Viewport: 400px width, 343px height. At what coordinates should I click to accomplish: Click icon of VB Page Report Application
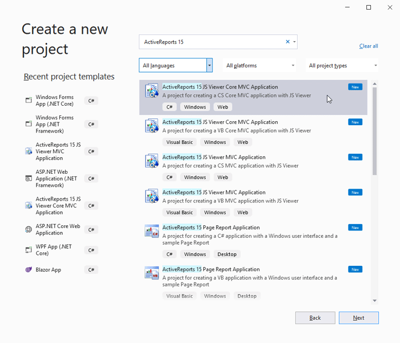click(152, 273)
